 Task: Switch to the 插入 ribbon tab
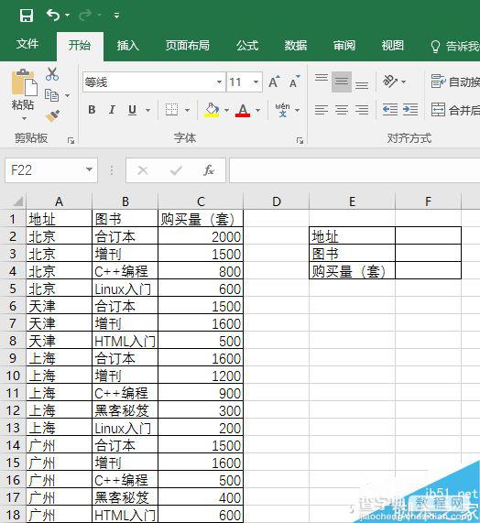click(127, 45)
